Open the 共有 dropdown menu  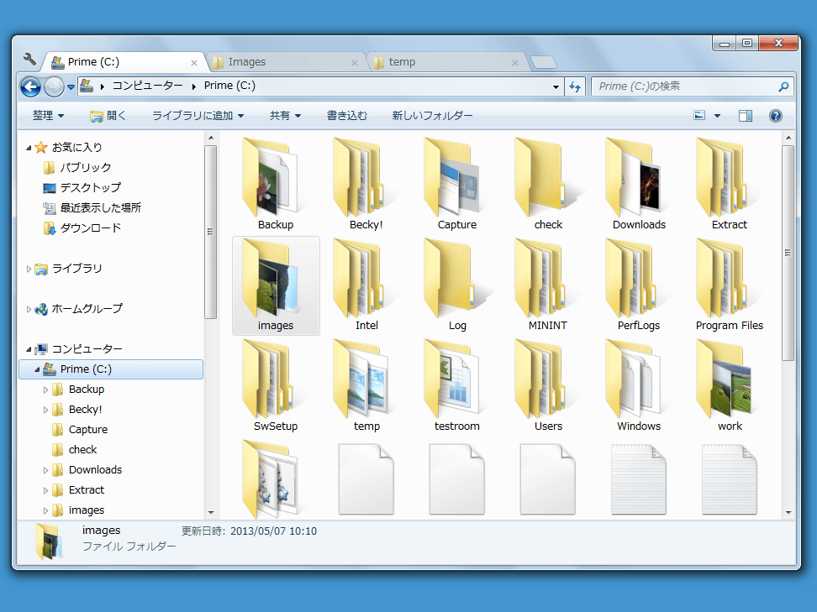click(285, 116)
